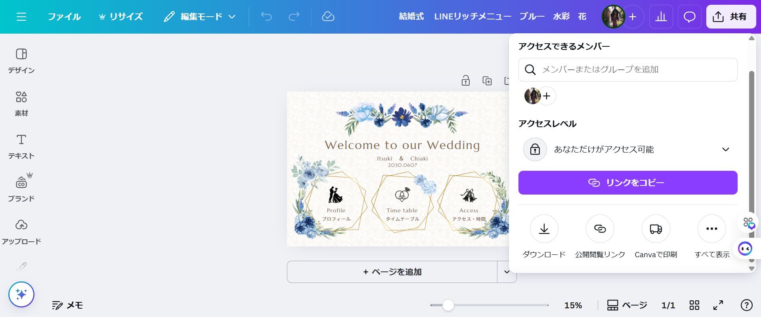The image size is (761, 317).
Task: Click the 15% zoom level value
Action: coord(573,305)
